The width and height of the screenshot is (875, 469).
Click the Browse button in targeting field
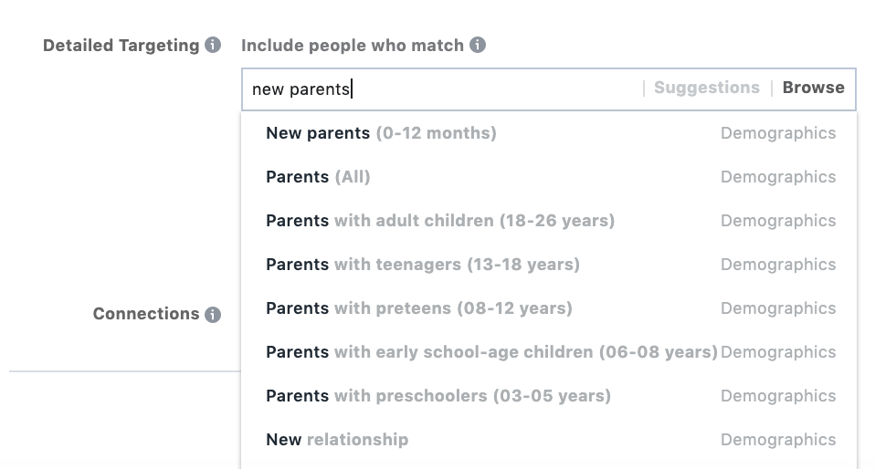click(x=813, y=88)
